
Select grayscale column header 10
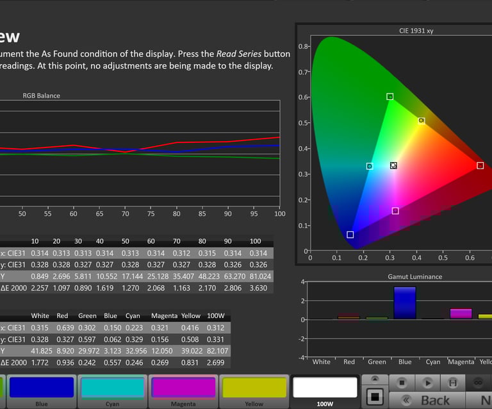[x=35, y=241]
